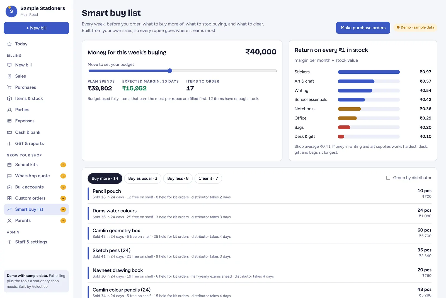Click the New bill monitor icon

pos(9,65)
